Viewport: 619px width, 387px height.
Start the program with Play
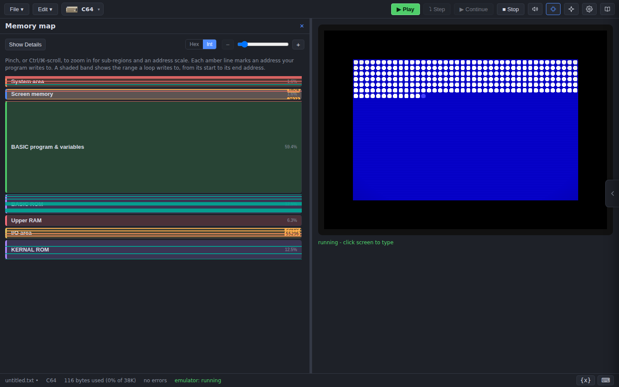(x=405, y=9)
